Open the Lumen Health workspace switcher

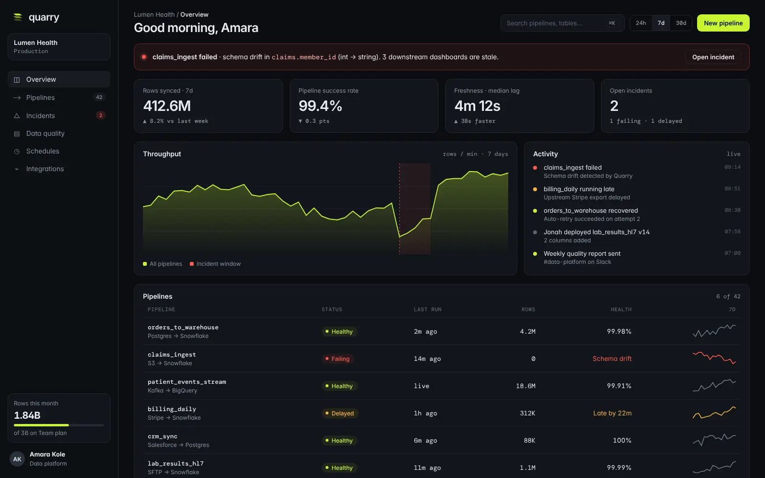pos(59,47)
